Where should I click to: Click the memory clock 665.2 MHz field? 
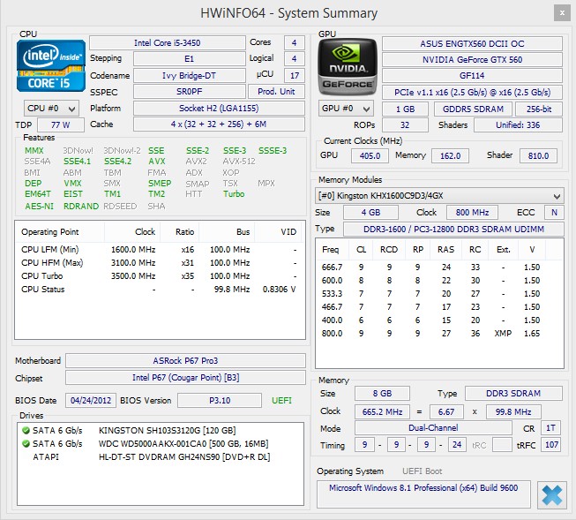(382, 412)
